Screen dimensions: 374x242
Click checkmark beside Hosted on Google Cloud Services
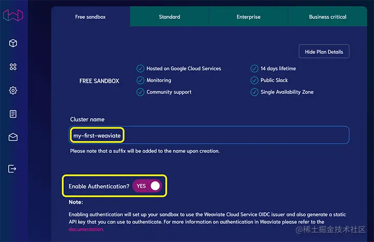click(x=140, y=69)
